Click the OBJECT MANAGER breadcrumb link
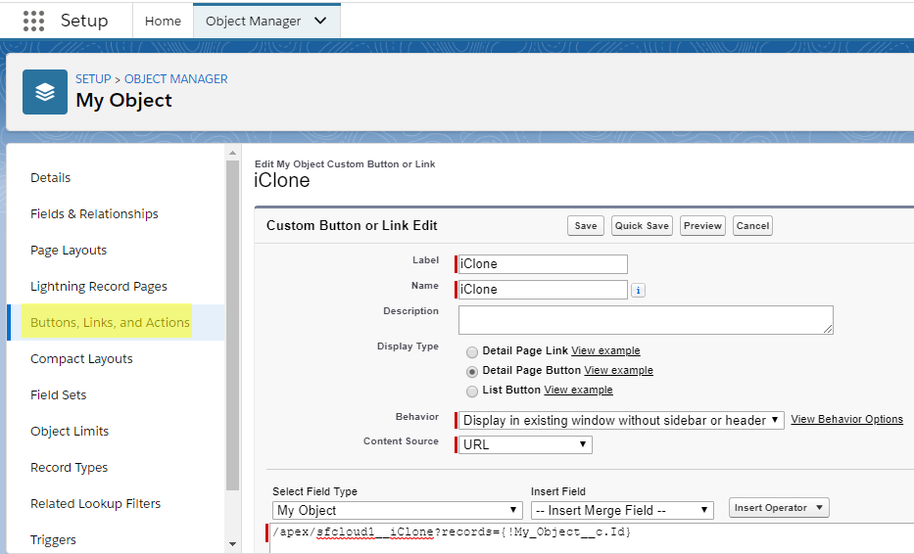The height and width of the screenshot is (554, 914). 176,79
